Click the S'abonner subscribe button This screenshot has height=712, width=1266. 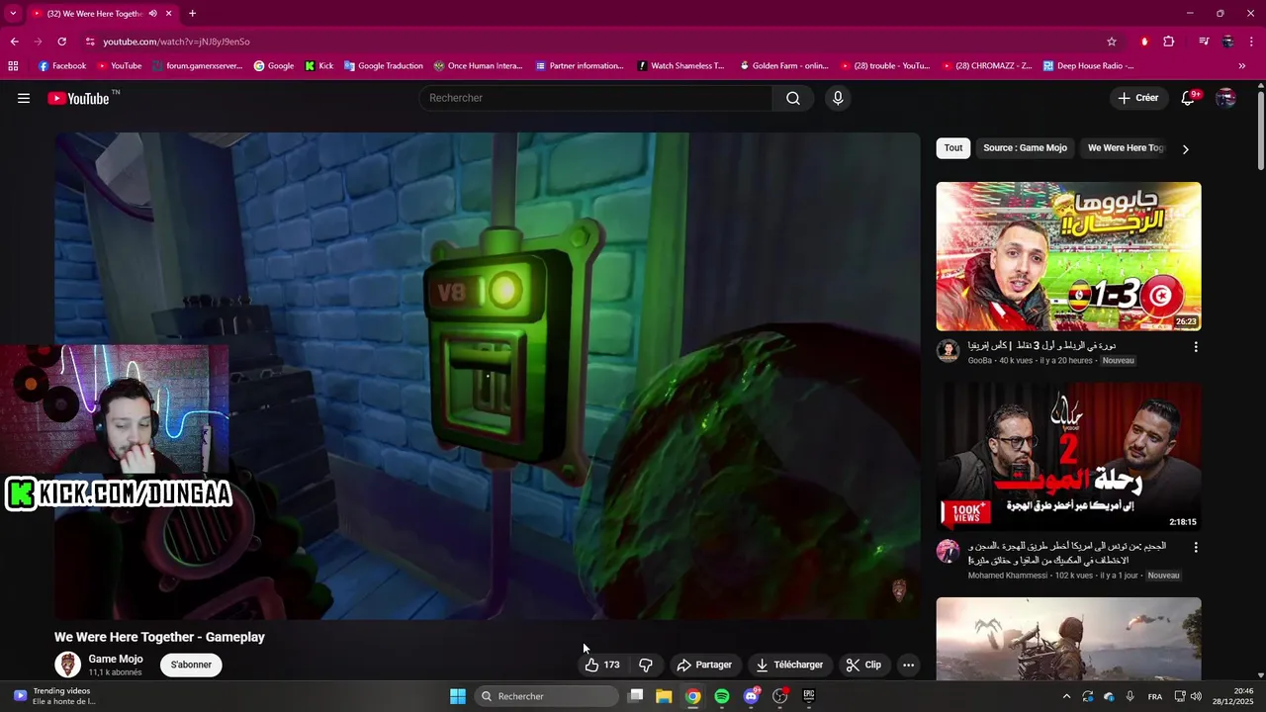pos(192,665)
